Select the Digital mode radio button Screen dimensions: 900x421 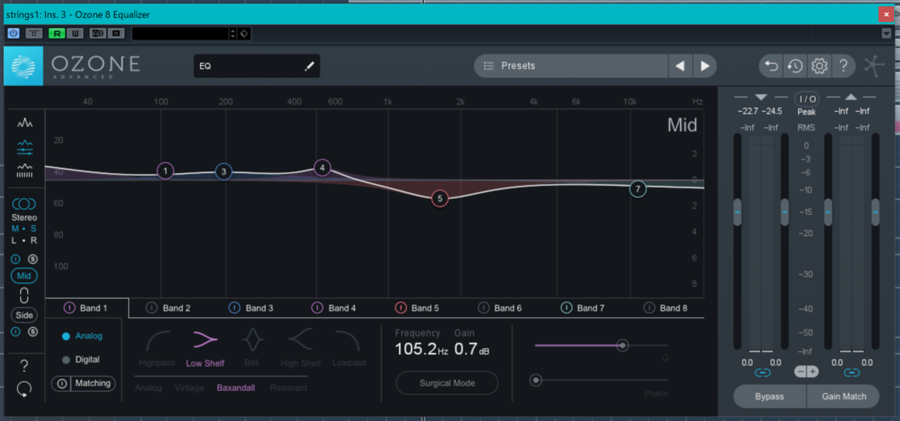tap(66, 360)
